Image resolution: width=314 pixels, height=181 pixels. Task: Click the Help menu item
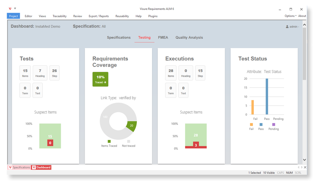138,16
